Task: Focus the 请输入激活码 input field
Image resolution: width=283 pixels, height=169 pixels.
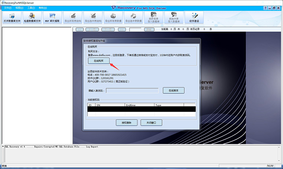Action: coord(132,90)
